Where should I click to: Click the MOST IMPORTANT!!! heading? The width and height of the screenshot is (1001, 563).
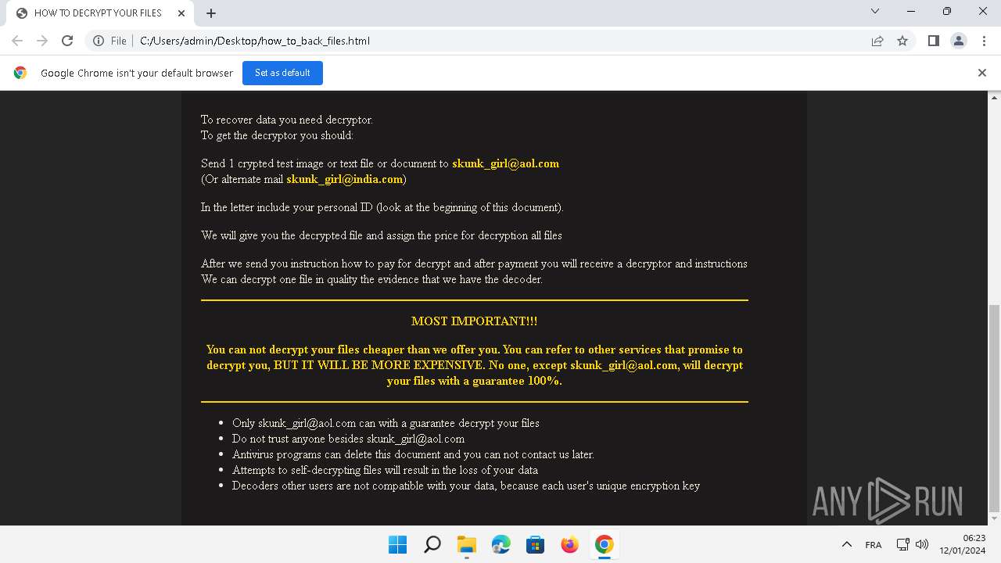click(x=475, y=321)
